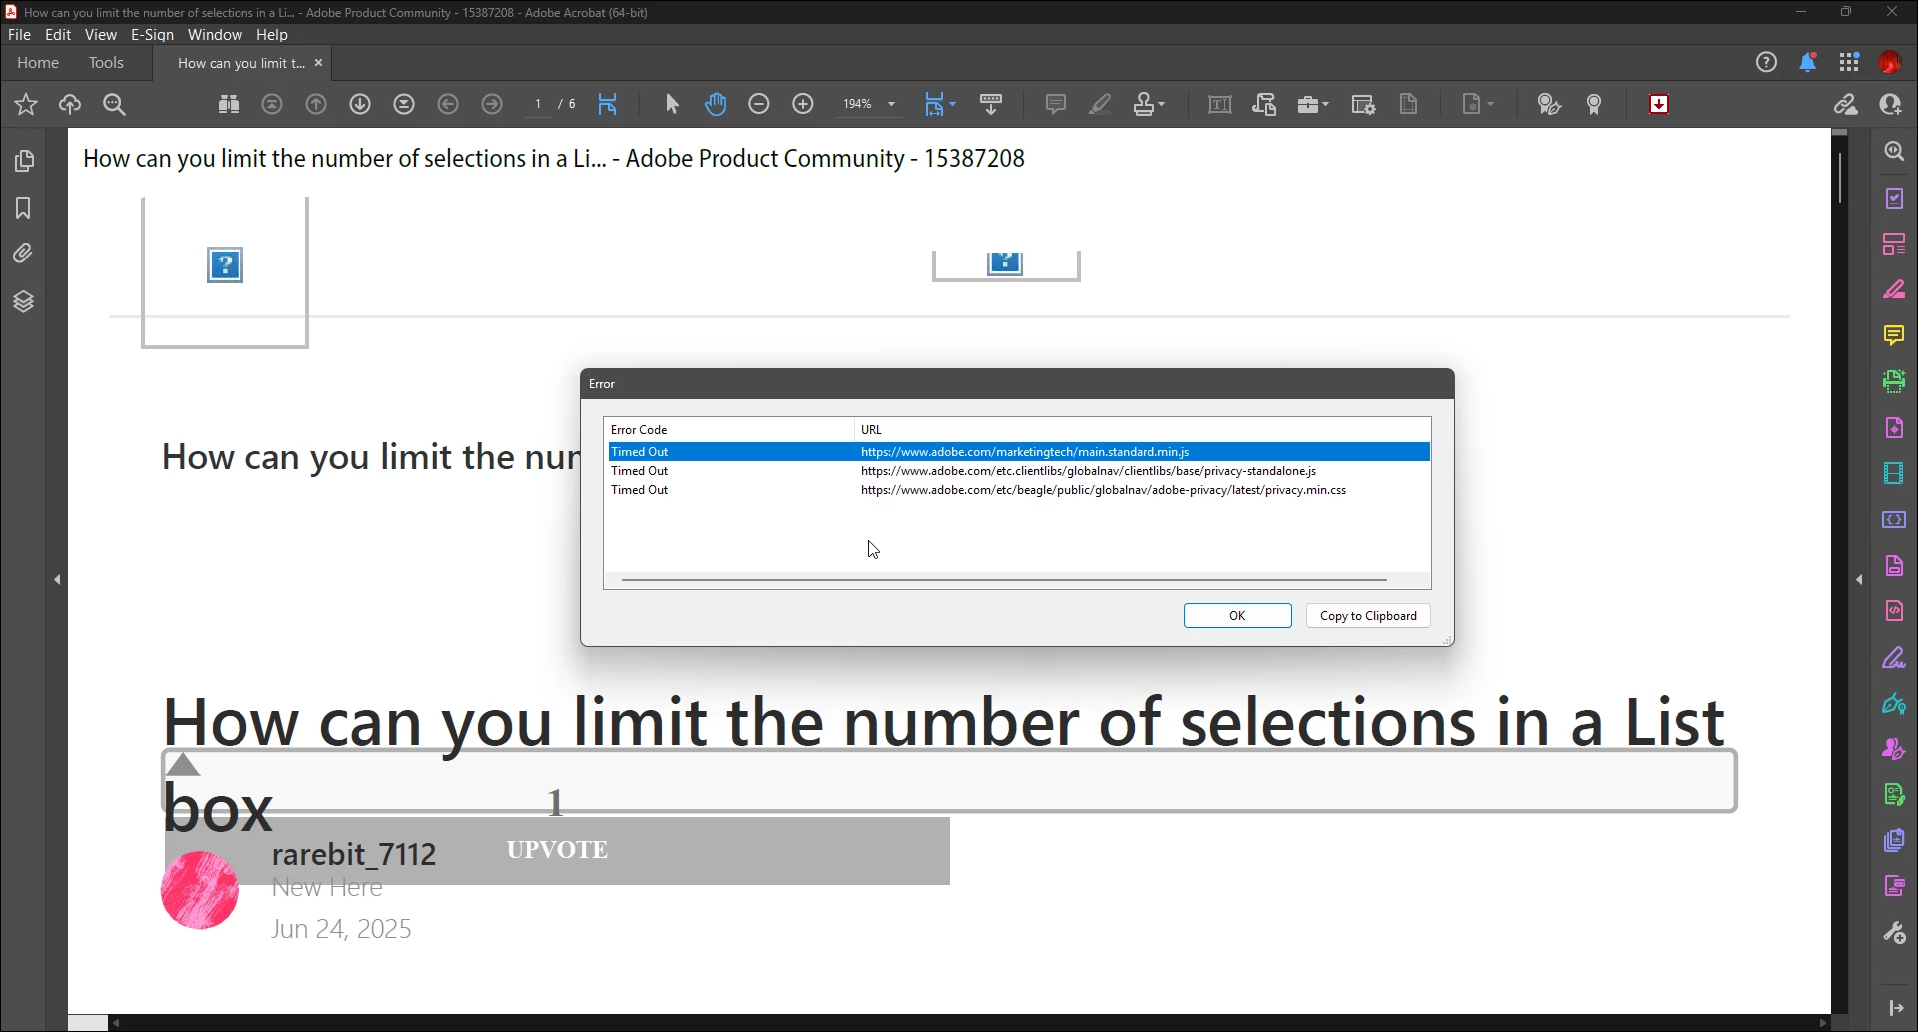The width and height of the screenshot is (1918, 1032).
Task: Expand the stamp tool dropdown arrow
Action: point(1163,104)
